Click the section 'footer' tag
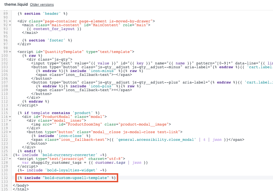This screenshot has height=191, width=273. point(47,40)
